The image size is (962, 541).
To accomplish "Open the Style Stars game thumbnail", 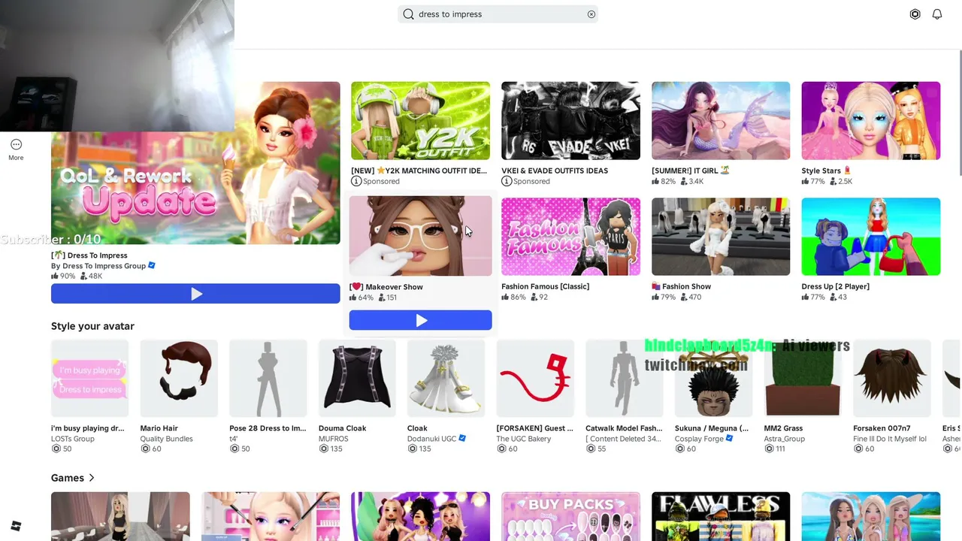I will pyautogui.click(x=871, y=121).
